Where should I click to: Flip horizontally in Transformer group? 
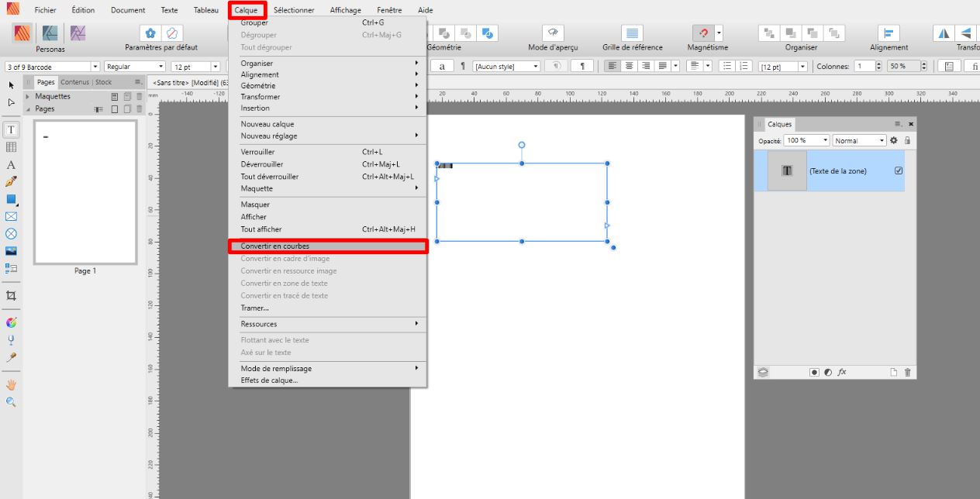944,33
